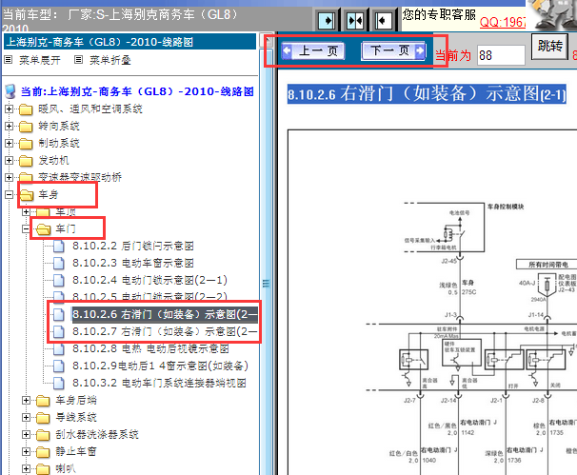Open 8.10.2.2 后门锁闩示意图

pos(133,246)
